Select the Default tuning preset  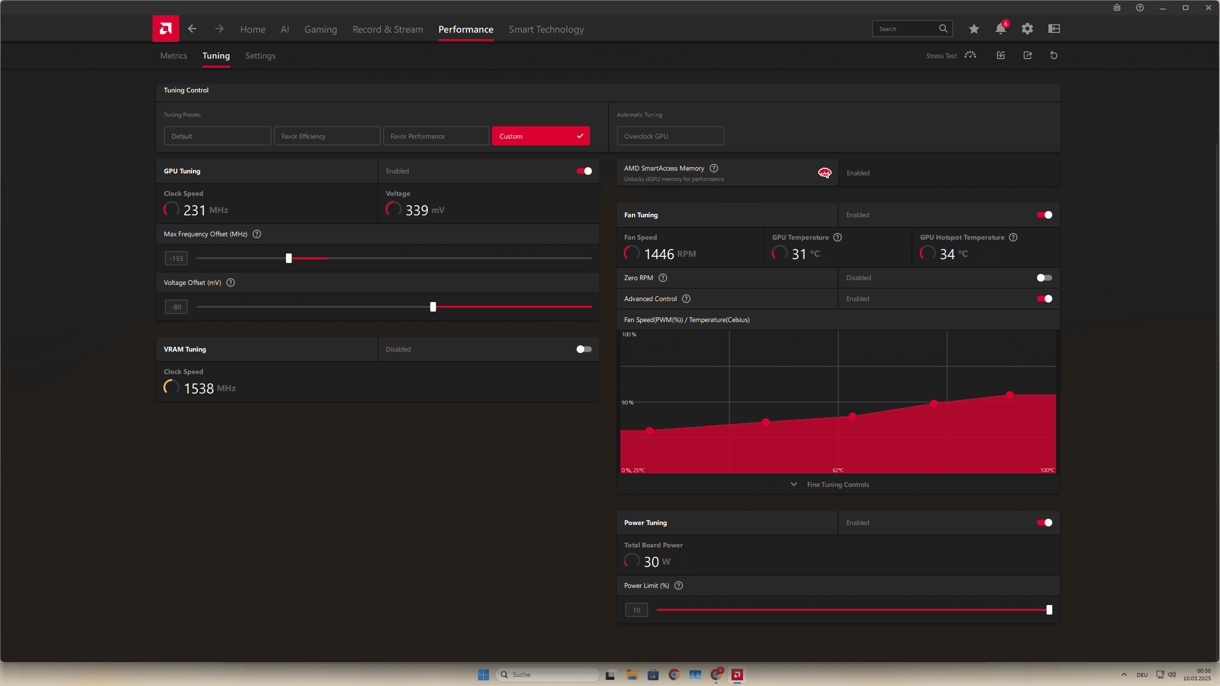pyautogui.click(x=218, y=136)
